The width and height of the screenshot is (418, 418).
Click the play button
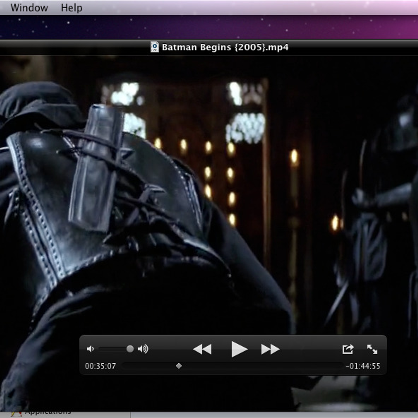coord(239,349)
